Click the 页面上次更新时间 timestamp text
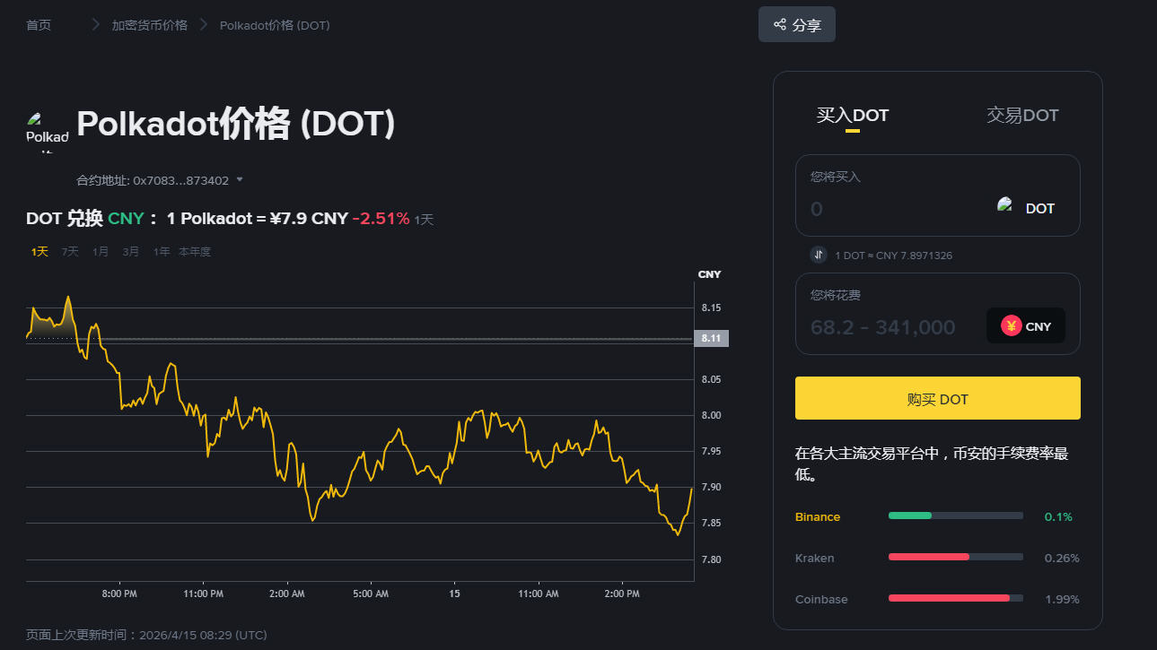The image size is (1157, 650). (x=146, y=635)
